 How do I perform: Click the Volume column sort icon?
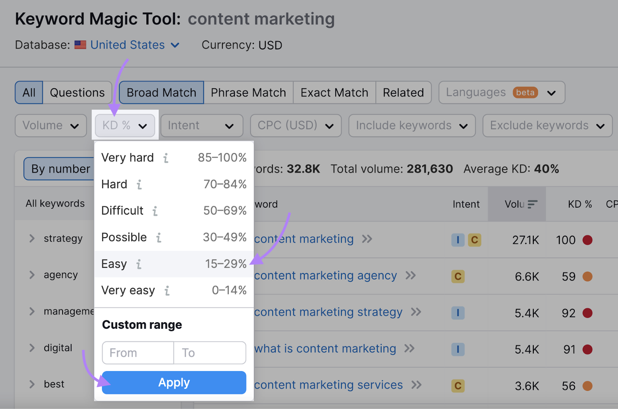click(x=533, y=204)
